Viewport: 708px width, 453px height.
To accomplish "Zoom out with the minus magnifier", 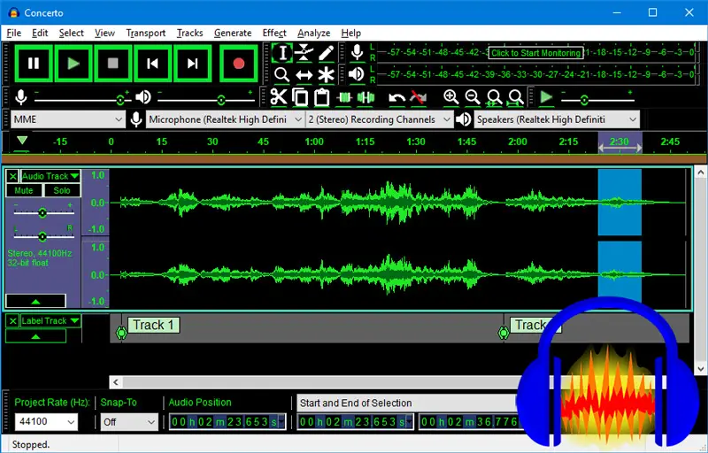I will [x=473, y=97].
